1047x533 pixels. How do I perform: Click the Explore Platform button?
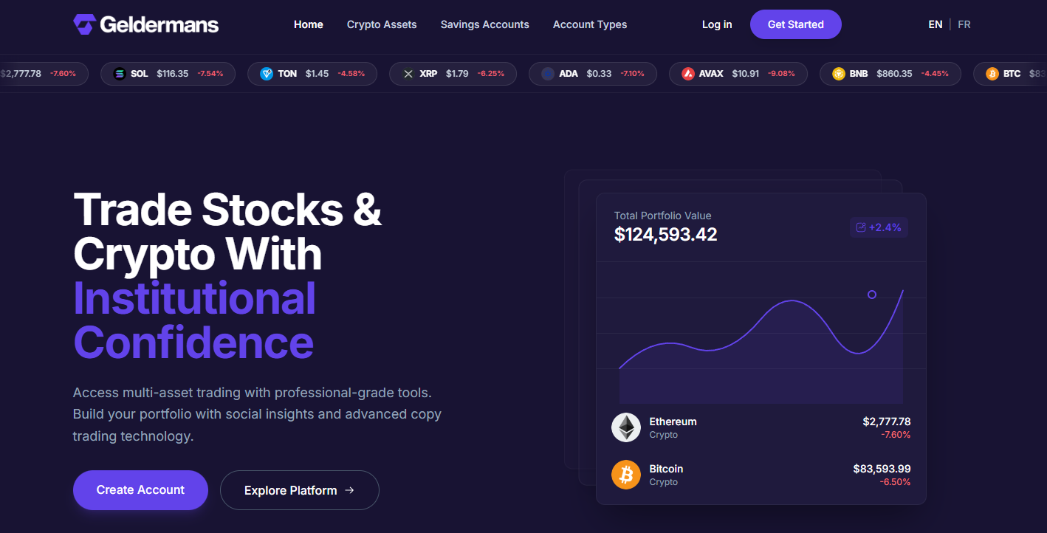pos(299,490)
